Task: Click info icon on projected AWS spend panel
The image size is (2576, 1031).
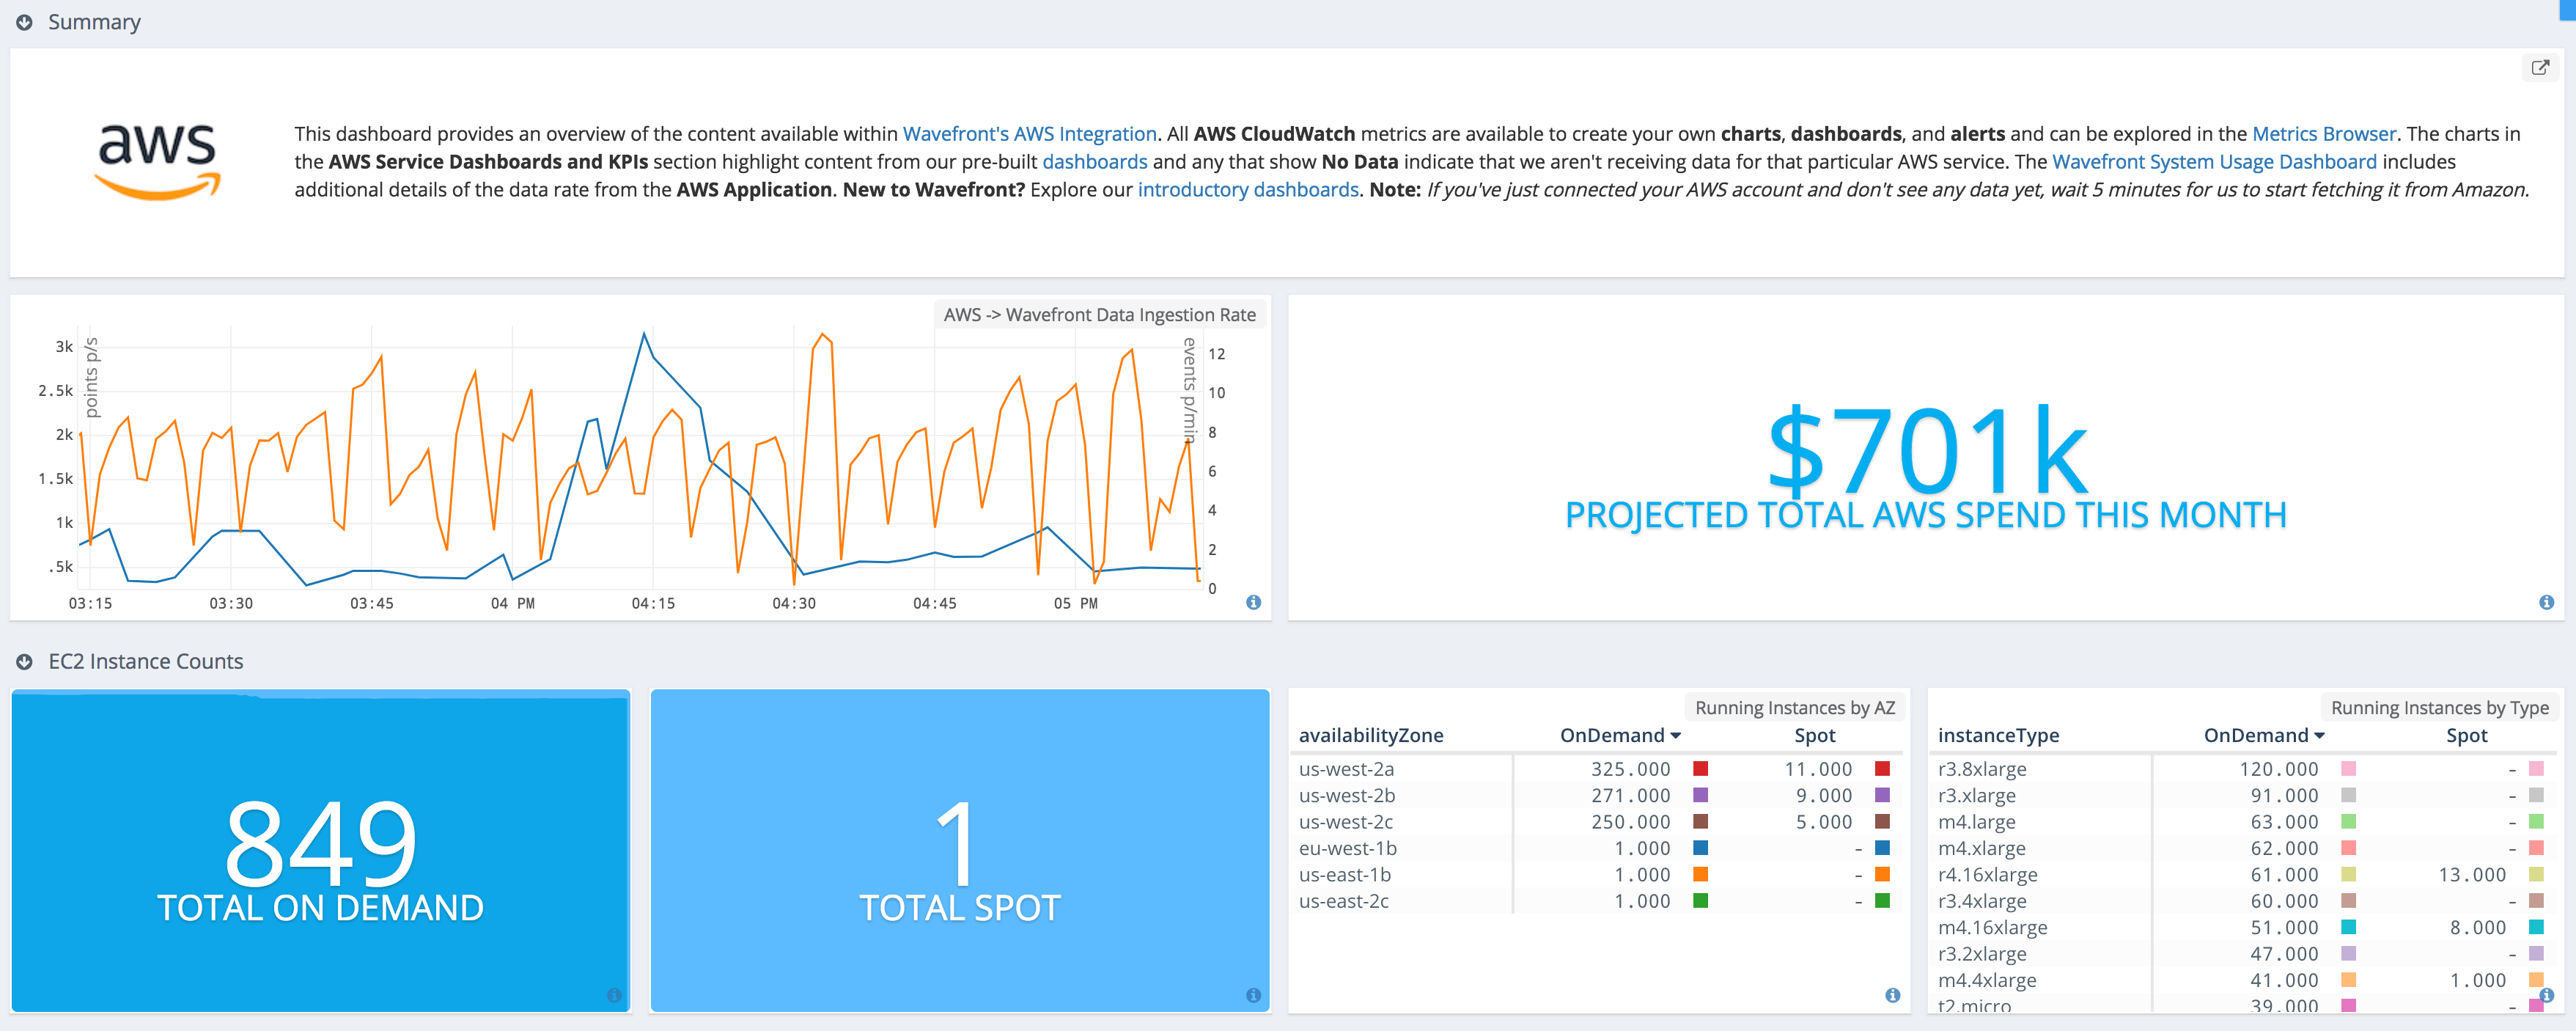Action: pyautogui.click(x=2546, y=602)
